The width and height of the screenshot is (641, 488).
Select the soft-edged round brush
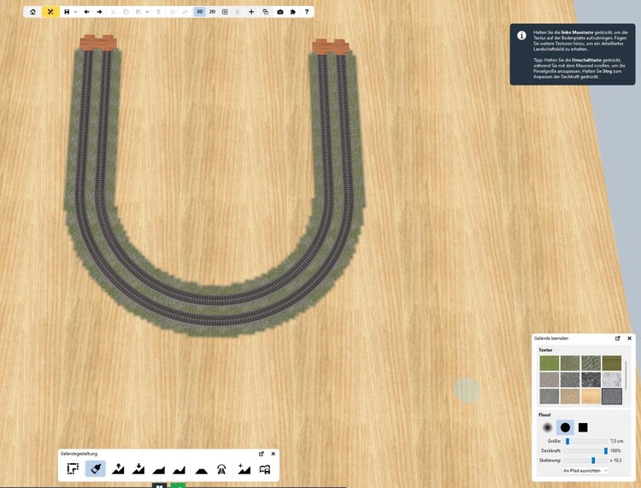[547, 427]
